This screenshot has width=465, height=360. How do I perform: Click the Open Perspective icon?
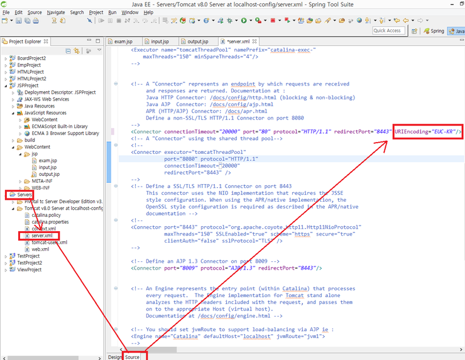pyautogui.click(x=415, y=31)
